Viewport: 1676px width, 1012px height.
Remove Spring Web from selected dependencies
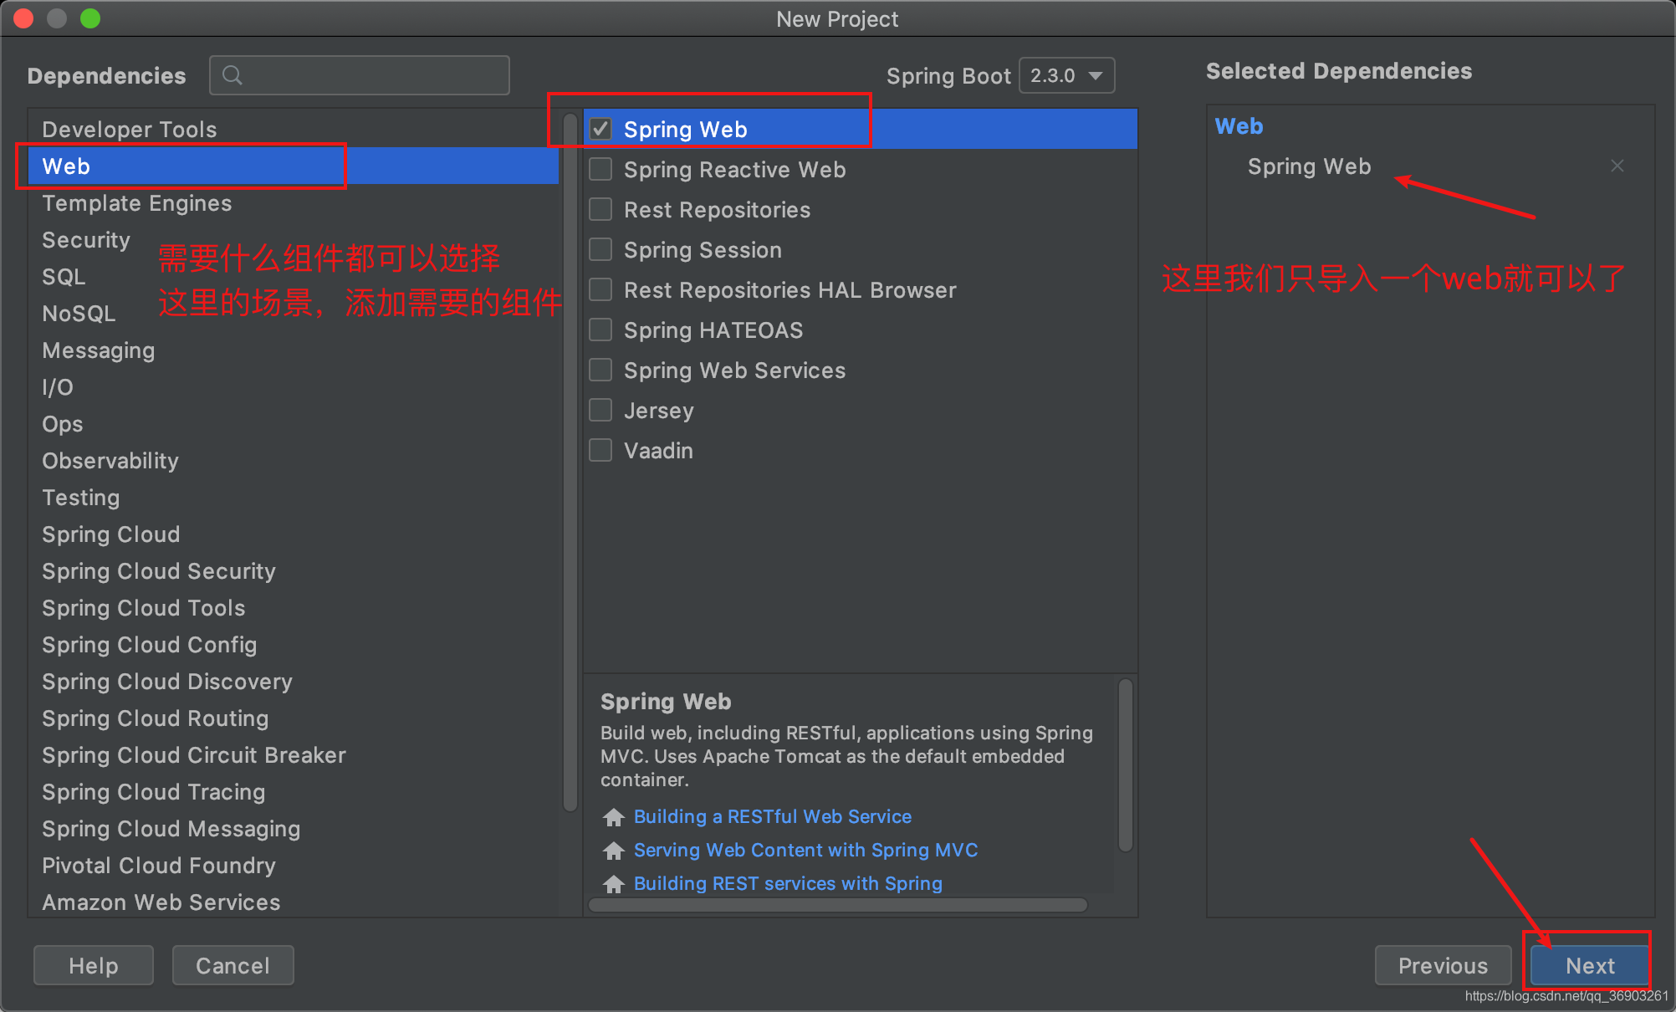(1617, 166)
